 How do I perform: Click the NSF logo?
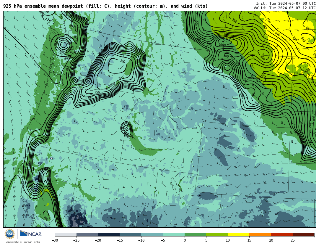point(10,234)
